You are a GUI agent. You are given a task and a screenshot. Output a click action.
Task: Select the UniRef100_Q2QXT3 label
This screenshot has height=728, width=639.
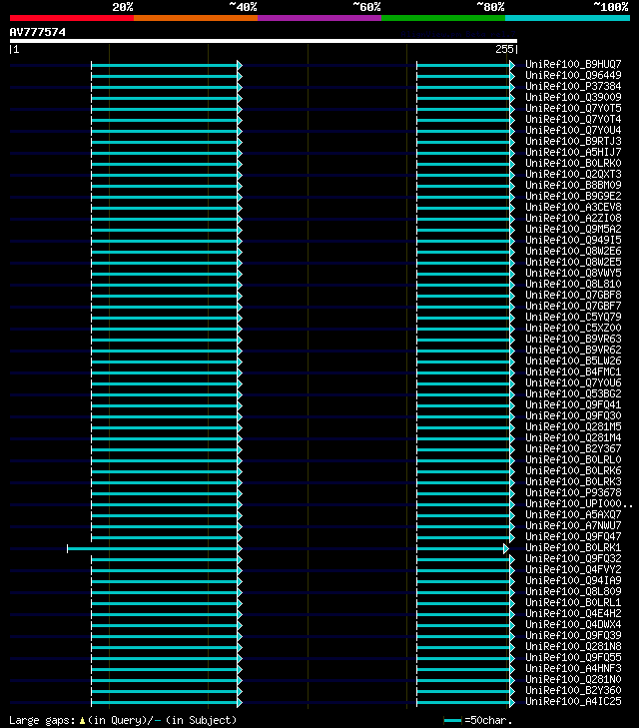point(573,174)
